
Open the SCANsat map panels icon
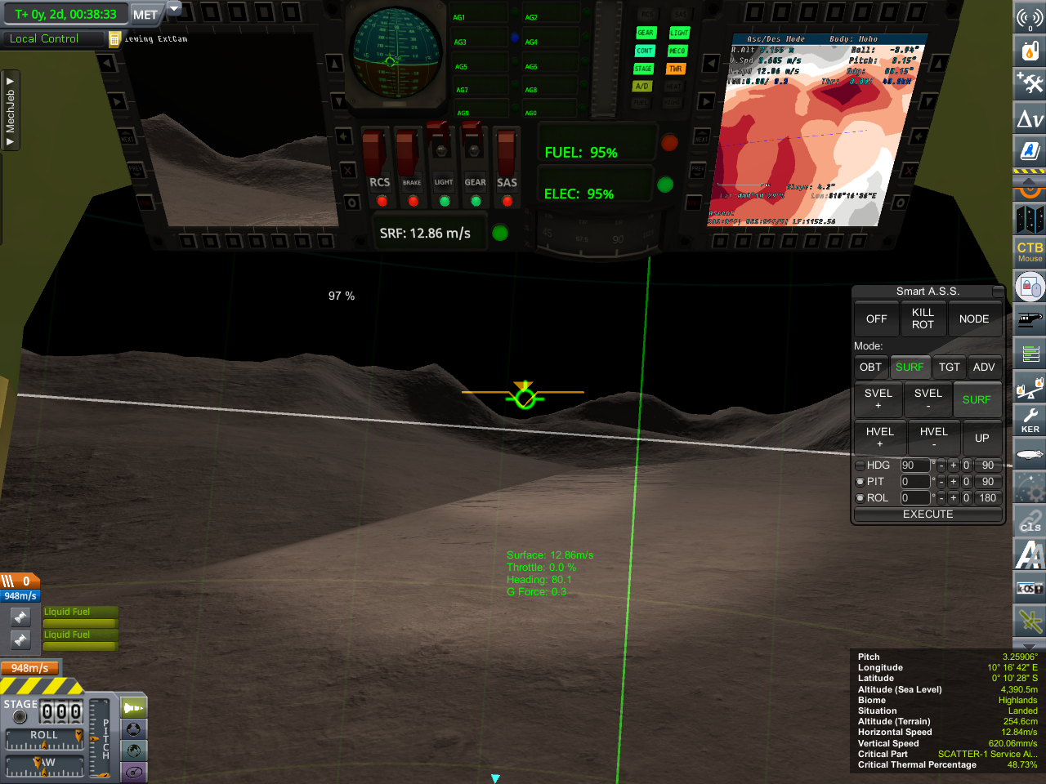coord(1030,219)
